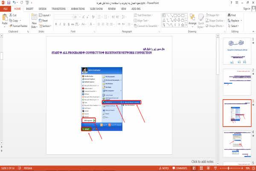Click the spell check icon in status bar
This screenshot has width=256, height=171.
19,168
